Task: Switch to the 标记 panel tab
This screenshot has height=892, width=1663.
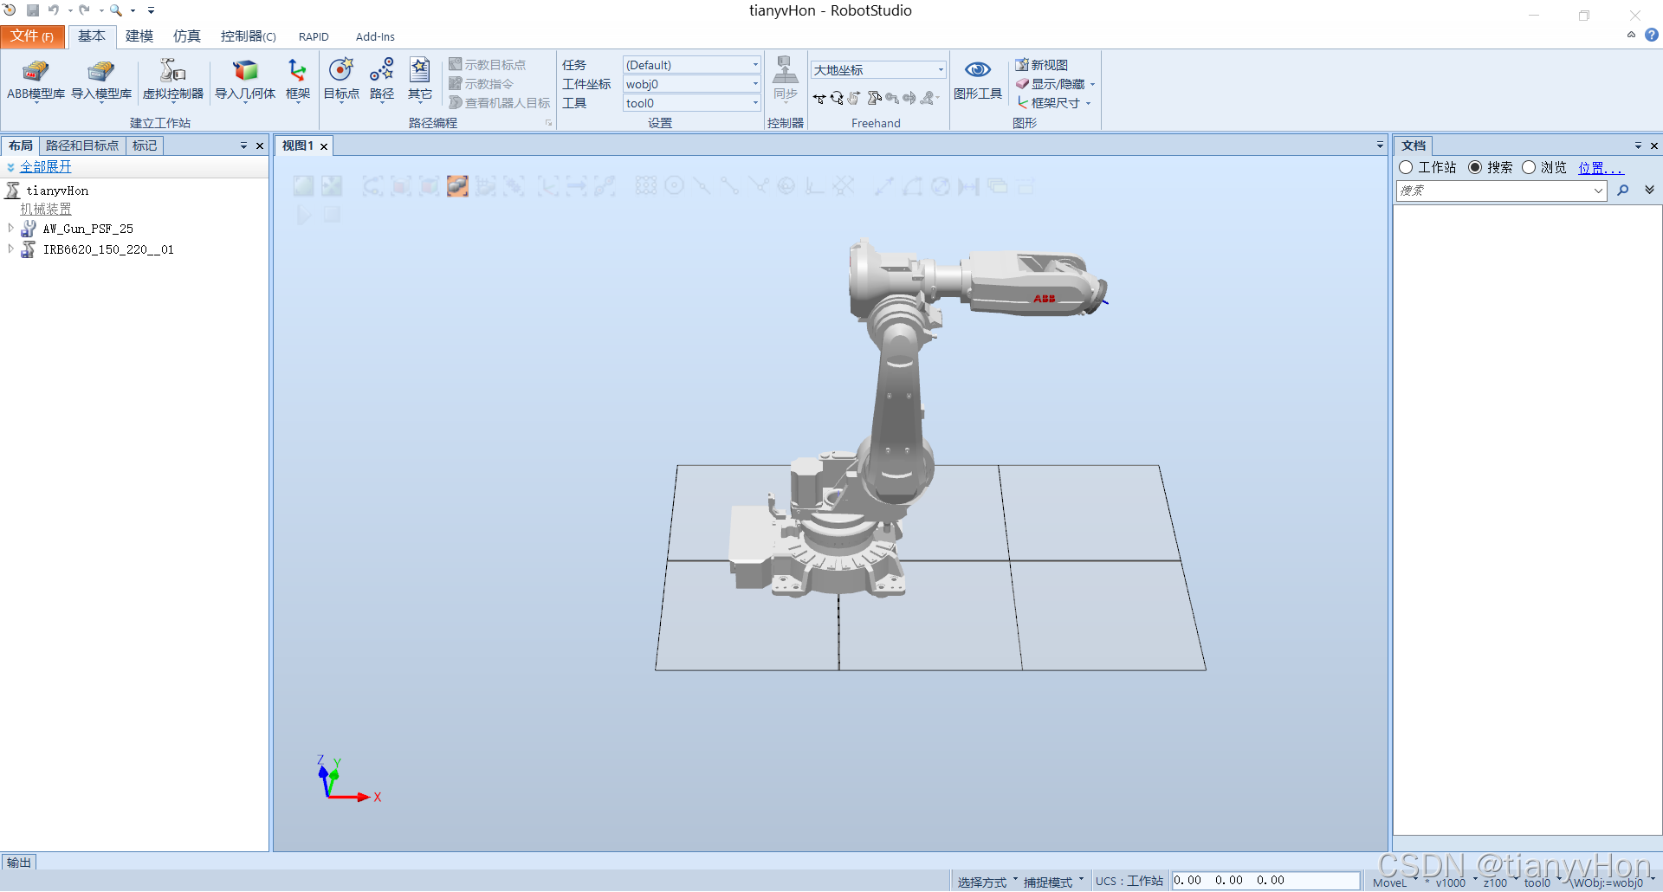Action: point(145,145)
